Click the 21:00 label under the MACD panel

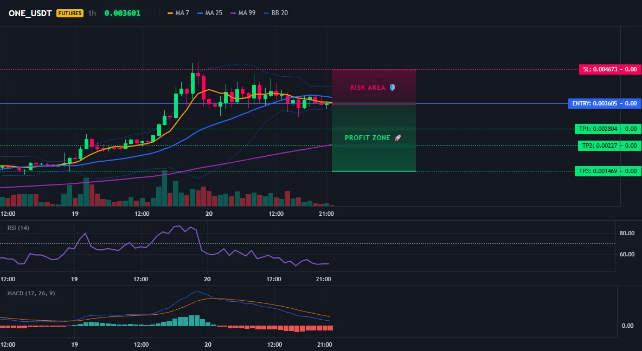tap(324, 345)
